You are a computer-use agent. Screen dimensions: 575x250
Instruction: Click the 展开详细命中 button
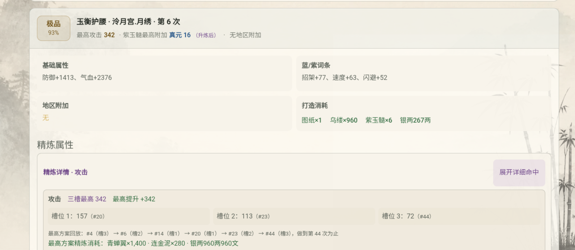click(x=519, y=173)
